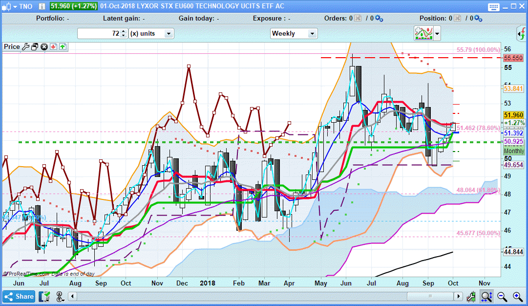Close position using the Position X icon
This screenshot has width=528, height=306.
tap(457, 18)
